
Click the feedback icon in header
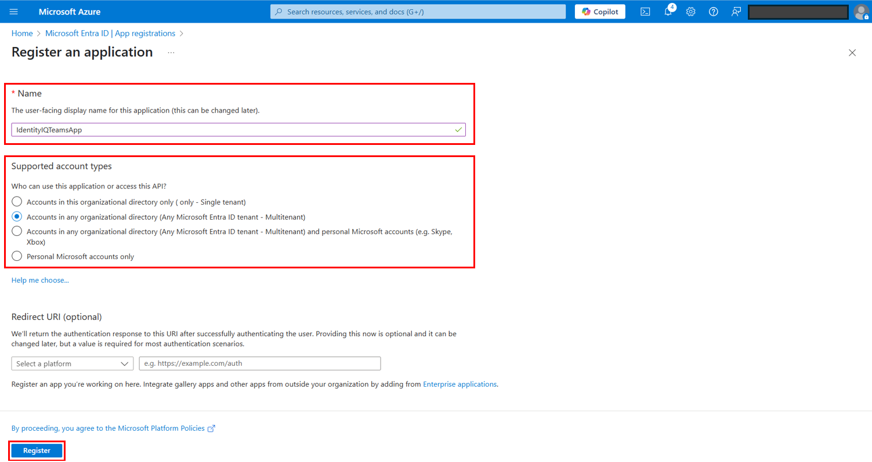point(736,12)
